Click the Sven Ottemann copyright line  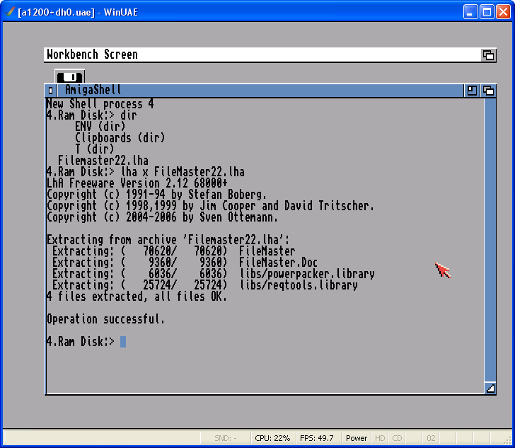[162, 217]
